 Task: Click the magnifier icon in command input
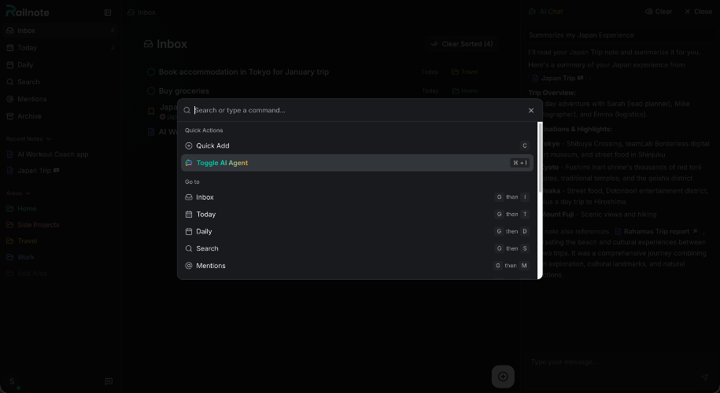pyautogui.click(x=187, y=110)
